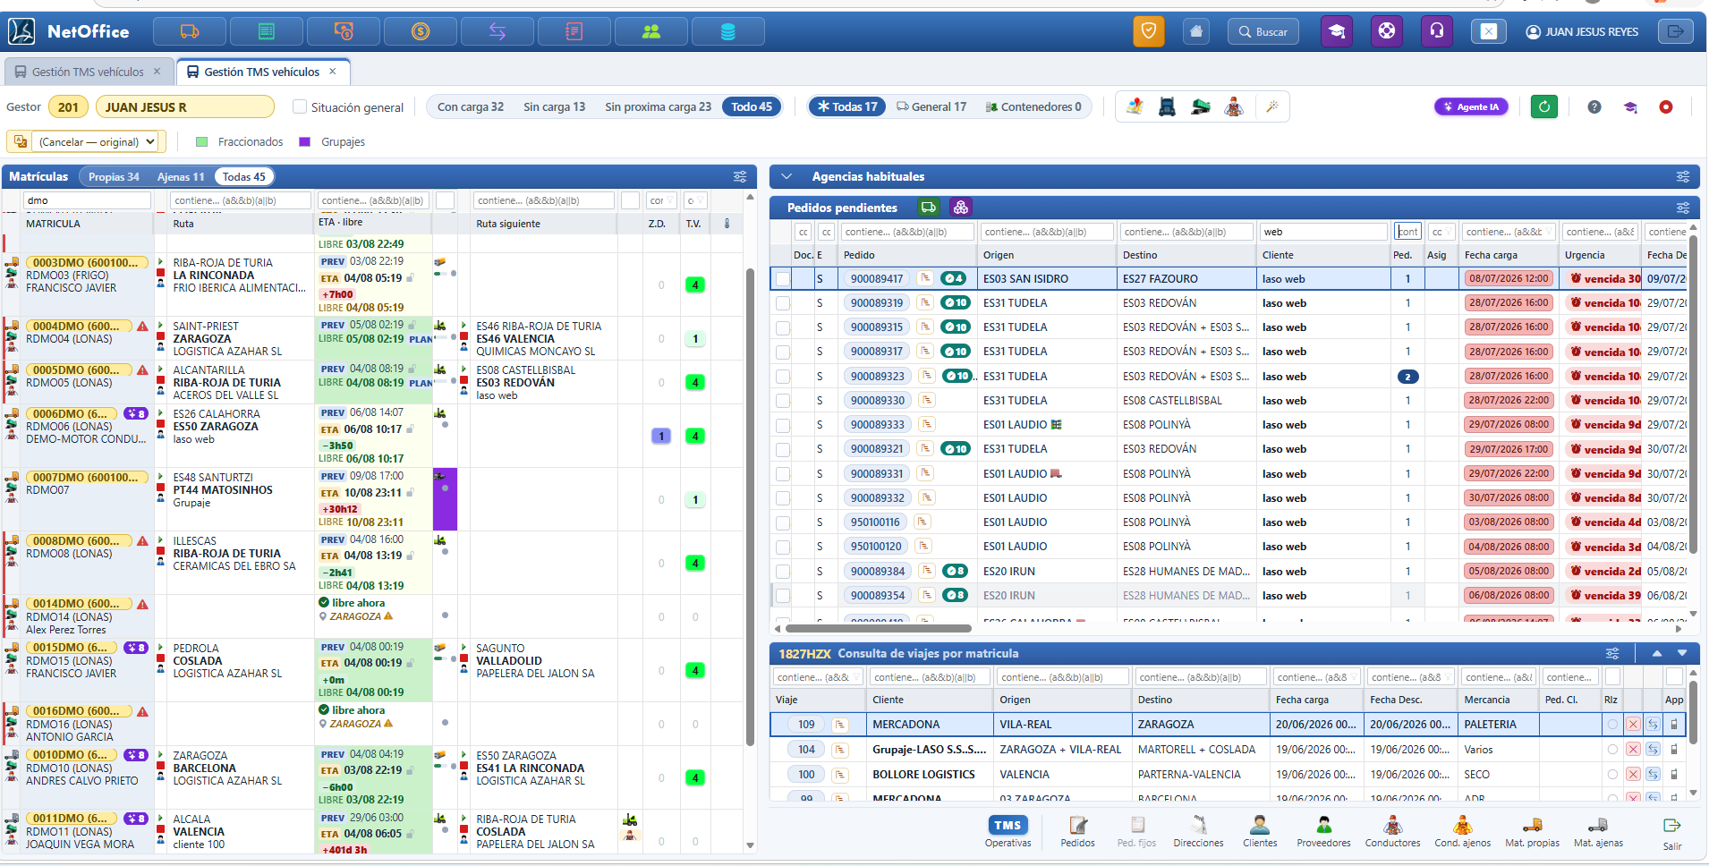Tick checkbox for pedido 900089319
This screenshot has height=866, width=1709.
[783, 303]
